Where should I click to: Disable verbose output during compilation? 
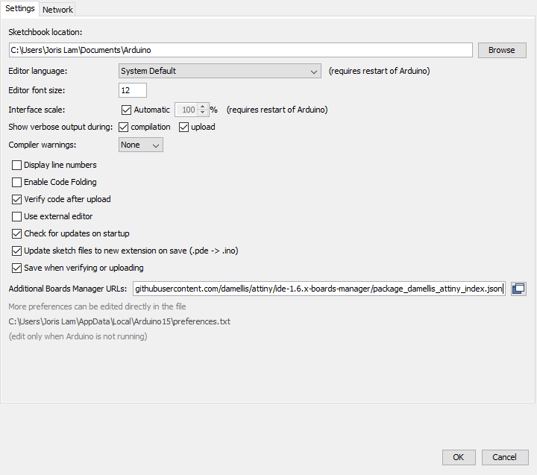[x=124, y=127]
